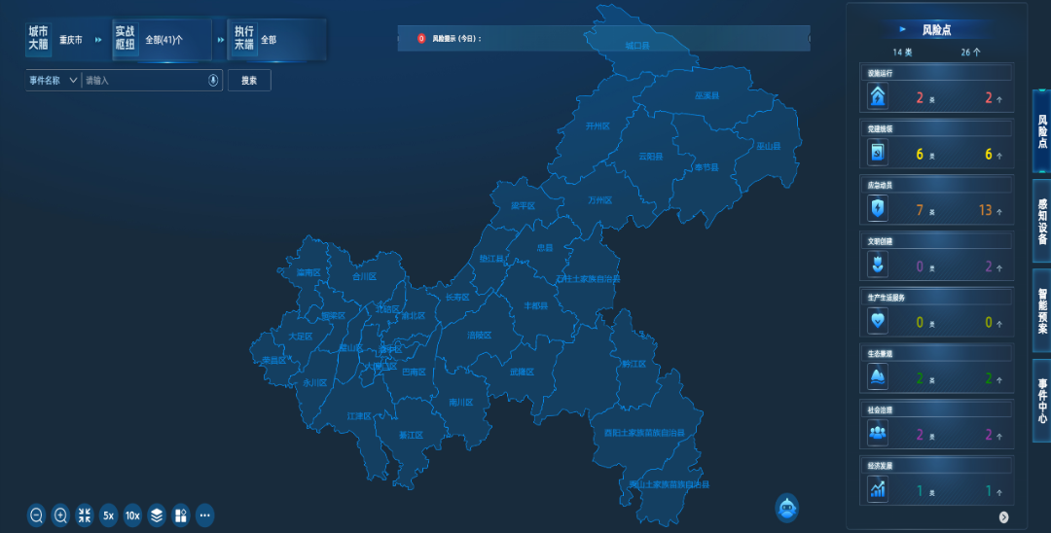
Task: Switch to the 感知设备 side tab
Action: point(1041,221)
